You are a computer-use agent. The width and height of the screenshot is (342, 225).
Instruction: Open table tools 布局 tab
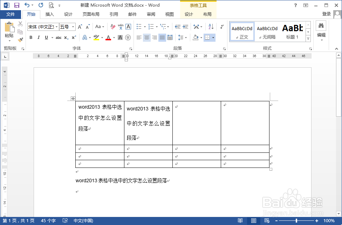[x=207, y=14]
